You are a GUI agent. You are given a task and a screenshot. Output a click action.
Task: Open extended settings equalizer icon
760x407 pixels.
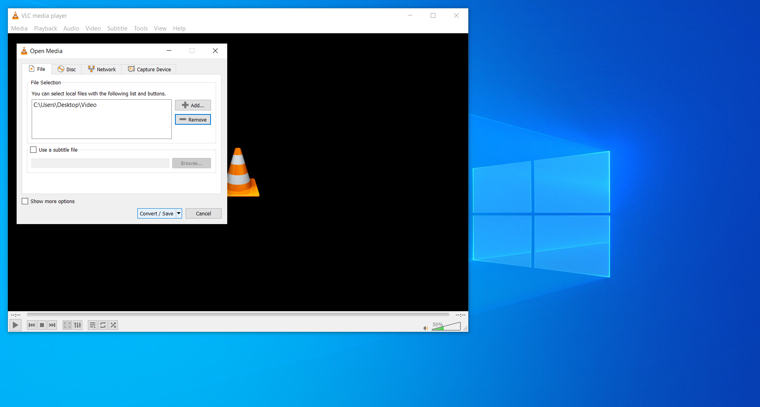pyautogui.click(x=78, y=325)
